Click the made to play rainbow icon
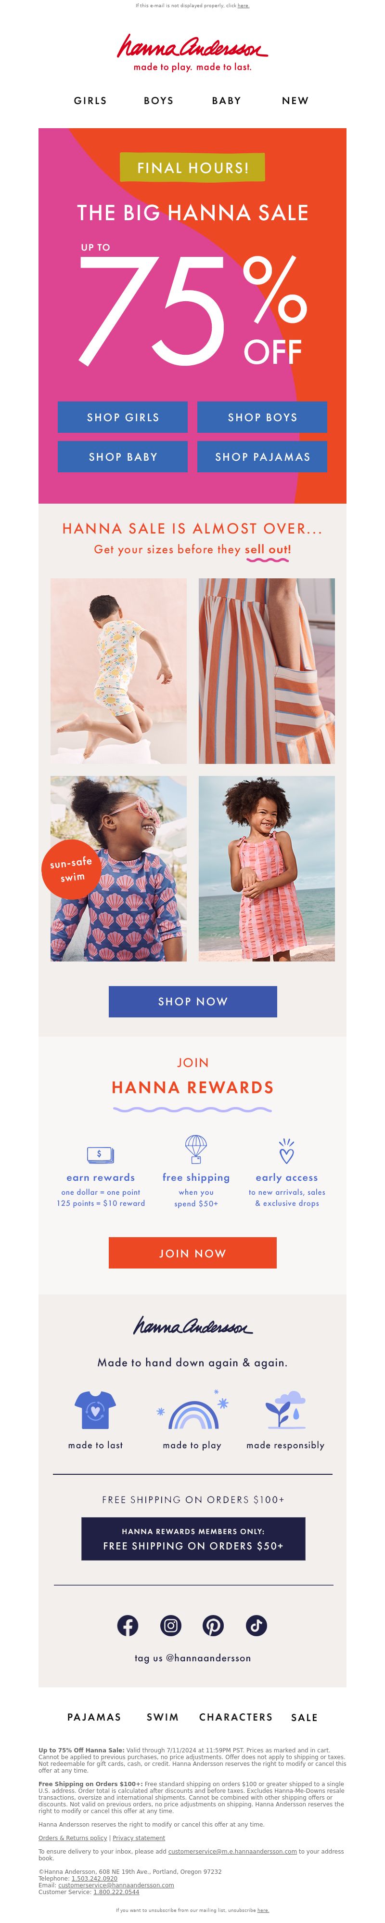The height and width of the screenshot is (1923, 385). [x=192, y=1410]
